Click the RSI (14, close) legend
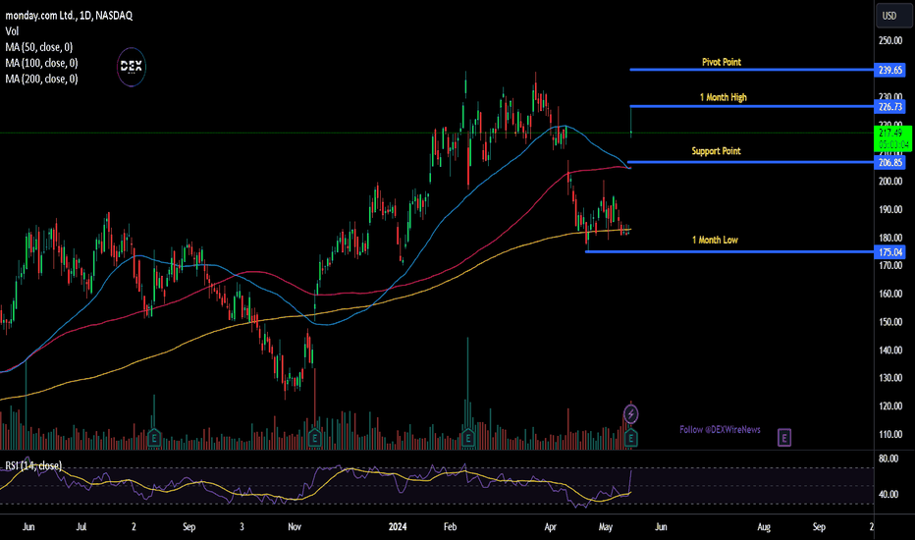915x540 pixels. [x=33, y=465]
